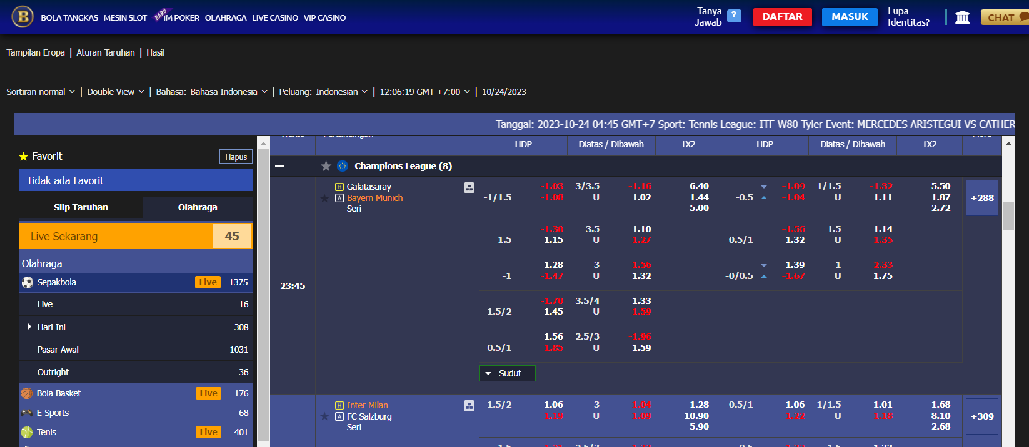Screen dimensions: 1029x447
Task: Click the gold B site logo
Action: [x=23, y=17]
